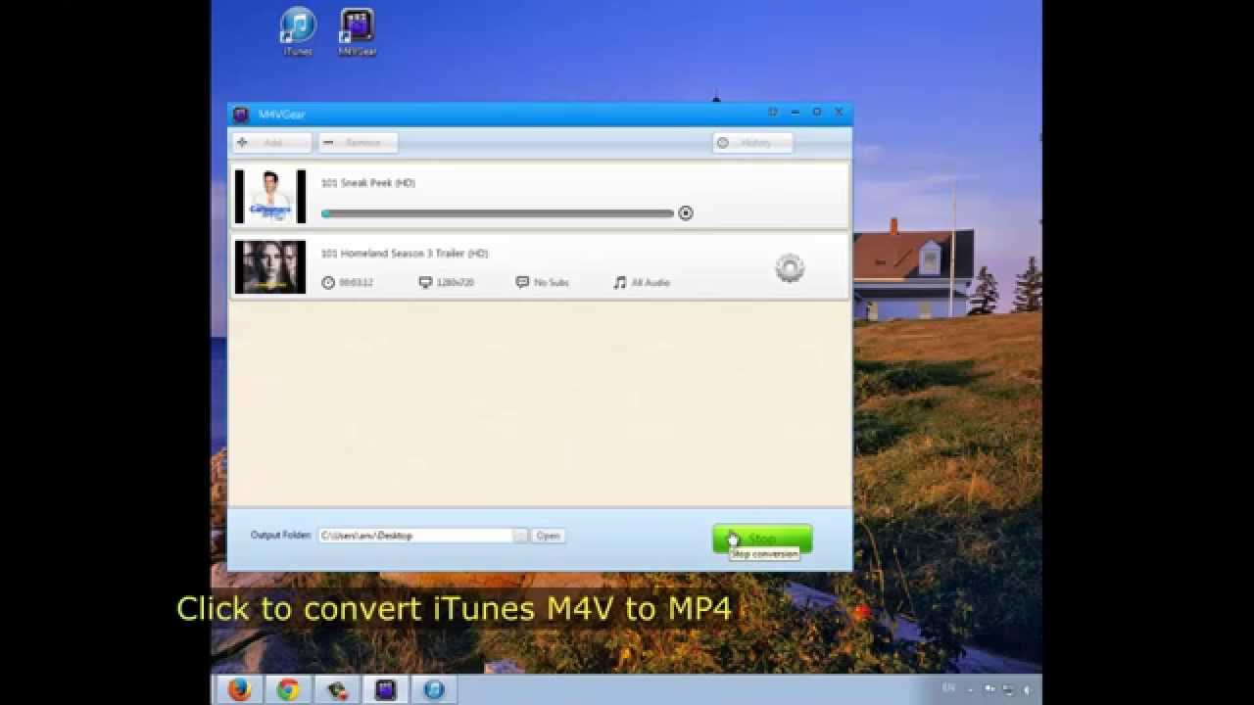Screen dimensions: 1254x705
Task: Minimize the M4VGear window
Action: tap(796, 113)
